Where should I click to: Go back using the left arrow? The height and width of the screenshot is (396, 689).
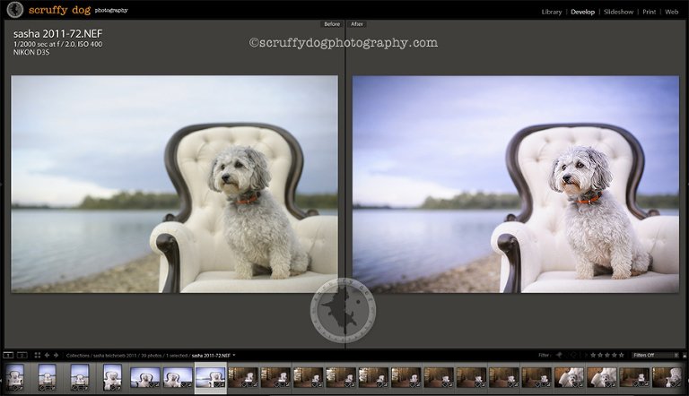coord(46,356)
